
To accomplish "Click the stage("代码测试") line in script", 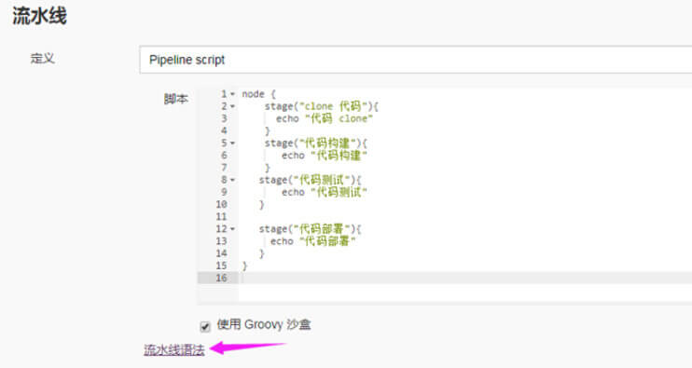I will coord(310,180).
